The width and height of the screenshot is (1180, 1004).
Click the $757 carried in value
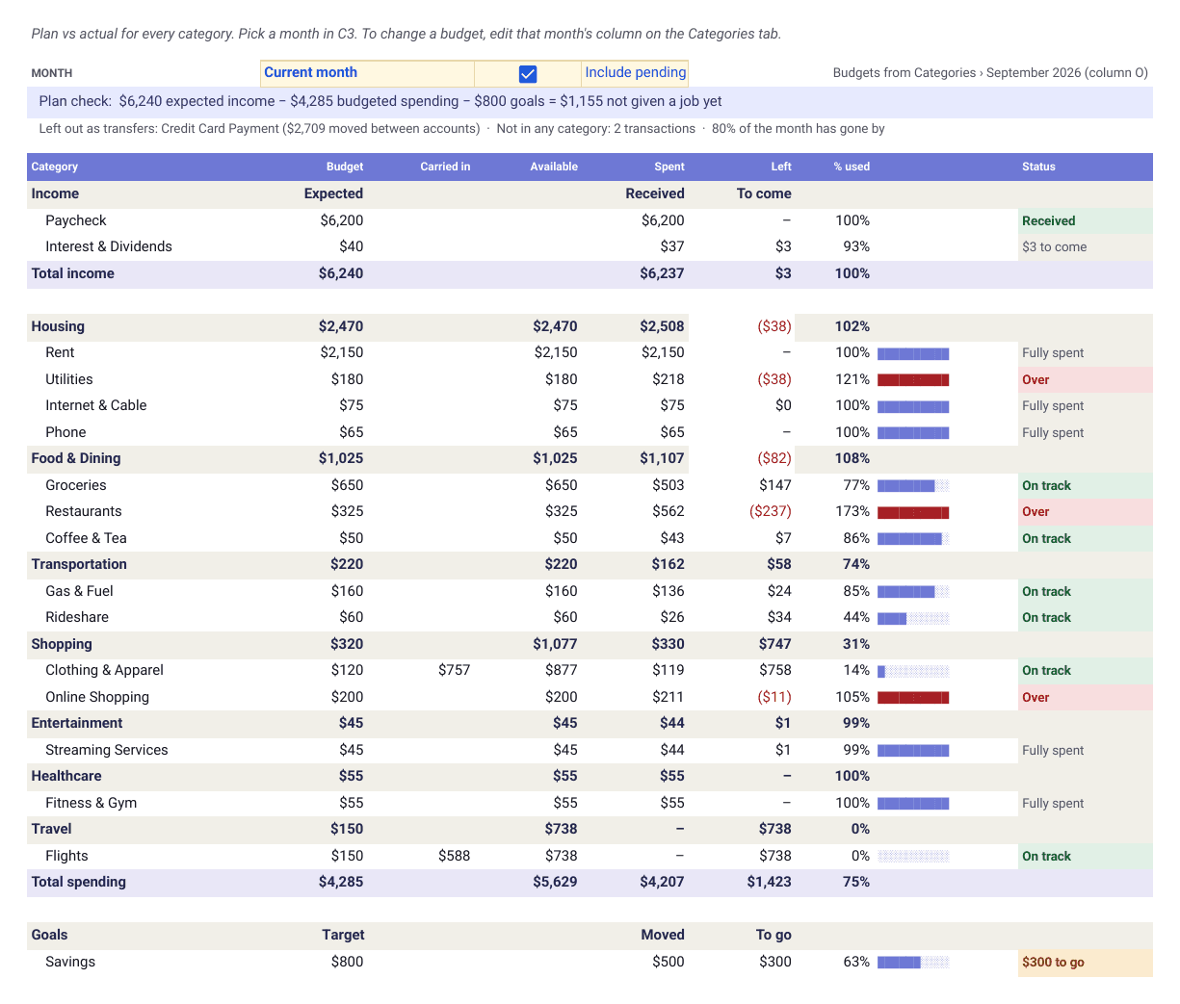click(x=455, y=670)
